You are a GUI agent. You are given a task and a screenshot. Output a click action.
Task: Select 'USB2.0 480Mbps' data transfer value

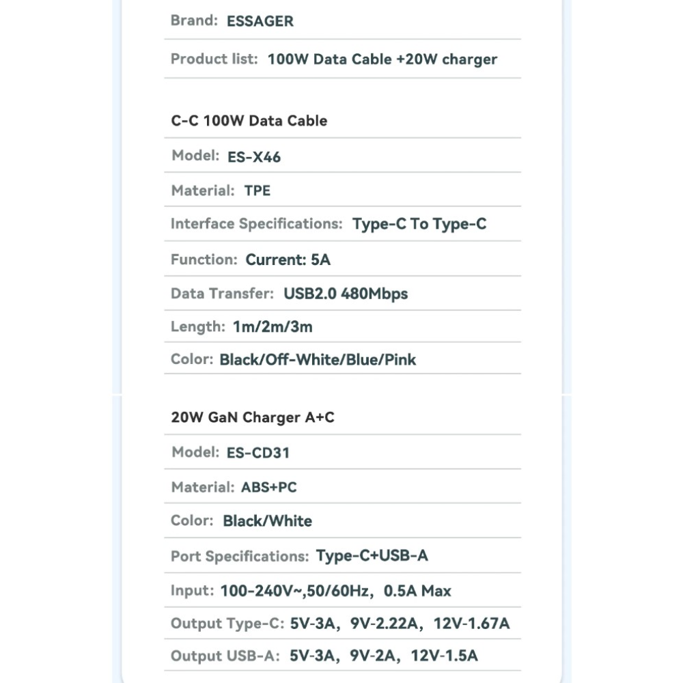coord(346,294)
